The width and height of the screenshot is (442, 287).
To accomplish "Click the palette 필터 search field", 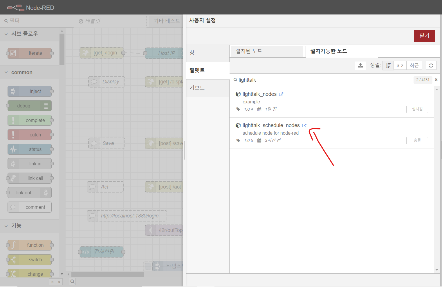I will pos(33,21).
